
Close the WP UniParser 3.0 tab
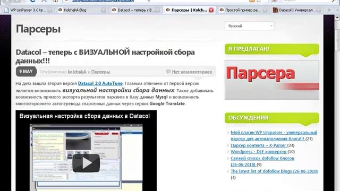(50, 10)
